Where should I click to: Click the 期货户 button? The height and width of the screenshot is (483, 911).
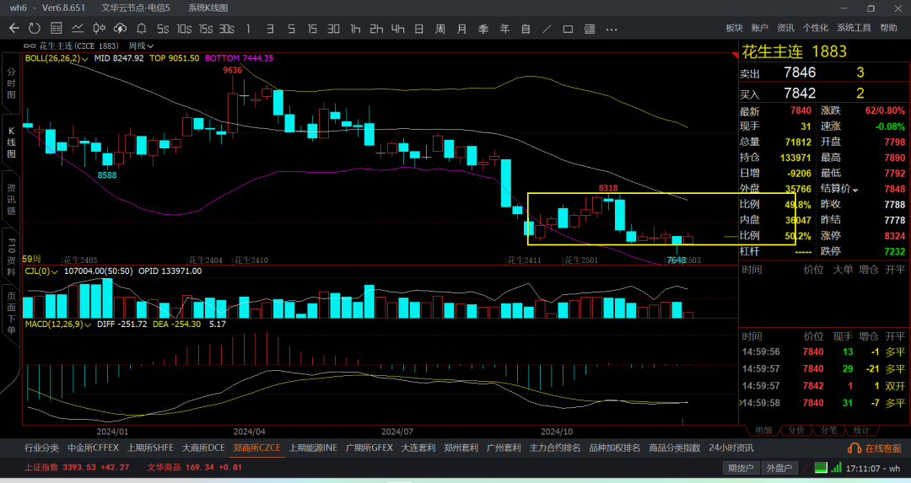pyautogui.click(x=740, y=468)
